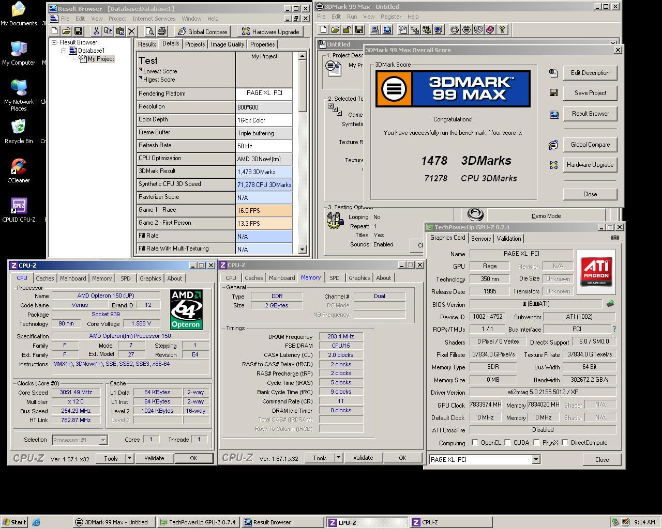Click the Hardware Upgrade button in score dialog
662x529 pixels.
click(x=590, y=165)
